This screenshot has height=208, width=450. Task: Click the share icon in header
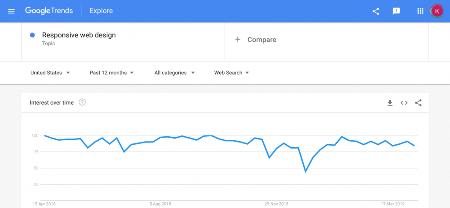[376, 11]
